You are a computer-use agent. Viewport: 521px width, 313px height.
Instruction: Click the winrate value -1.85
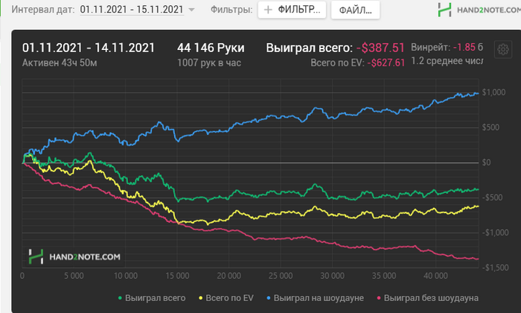click(464, 47)
